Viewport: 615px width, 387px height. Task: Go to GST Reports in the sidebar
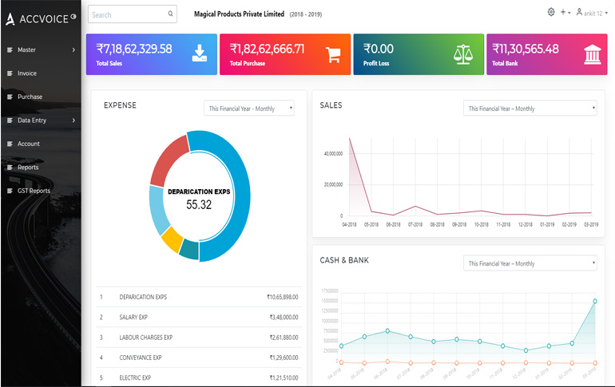34,191
